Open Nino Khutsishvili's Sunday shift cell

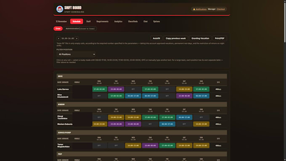coord(201,96)
